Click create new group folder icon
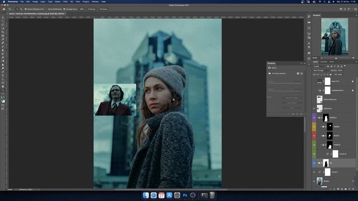This screenshot has height=201, width=358. click(346, 189)
